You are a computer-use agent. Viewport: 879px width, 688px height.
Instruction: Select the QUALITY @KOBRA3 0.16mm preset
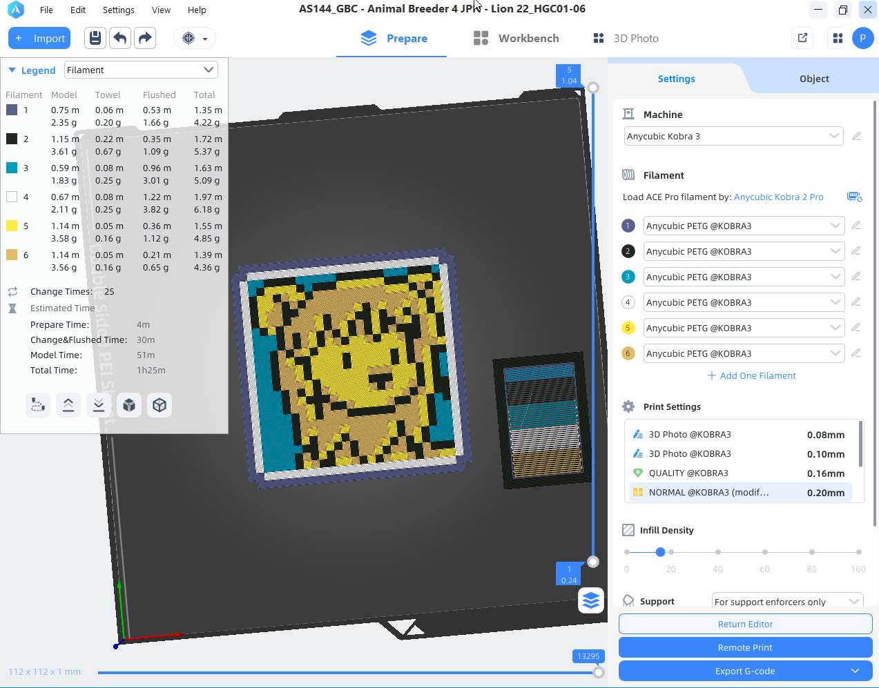pyautogui.click(x=738, y=473)
